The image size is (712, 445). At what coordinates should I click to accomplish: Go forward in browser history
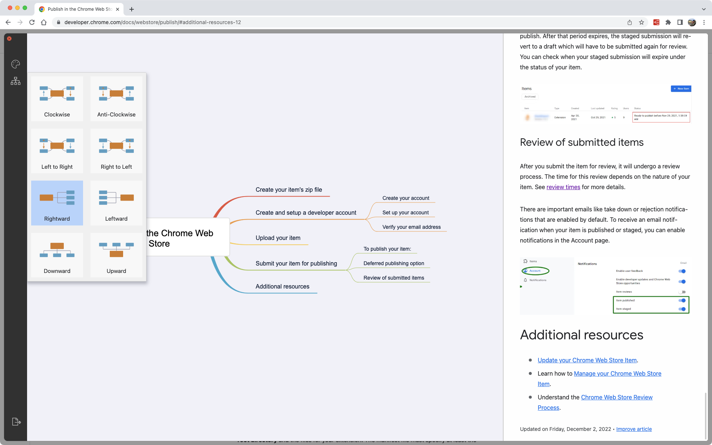(x=20, y=22)
